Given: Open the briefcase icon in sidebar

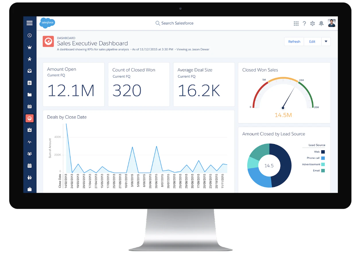Looking at the screenshot, I should (x=30, y=189).
